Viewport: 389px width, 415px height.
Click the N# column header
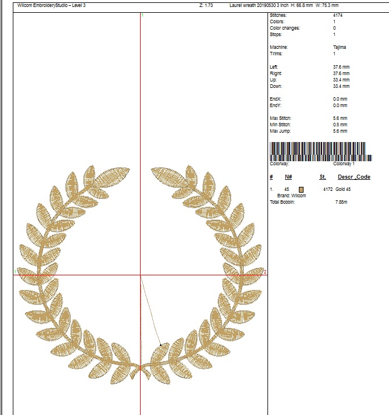(288, 177)
